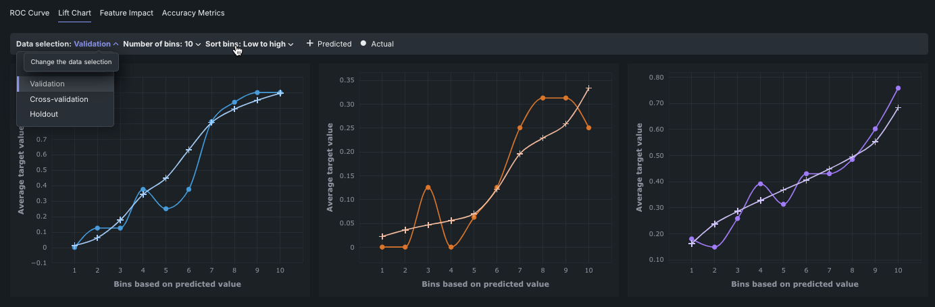Open the Data selection Validation dropdown
935x307 pixels.
coord(93,44)
